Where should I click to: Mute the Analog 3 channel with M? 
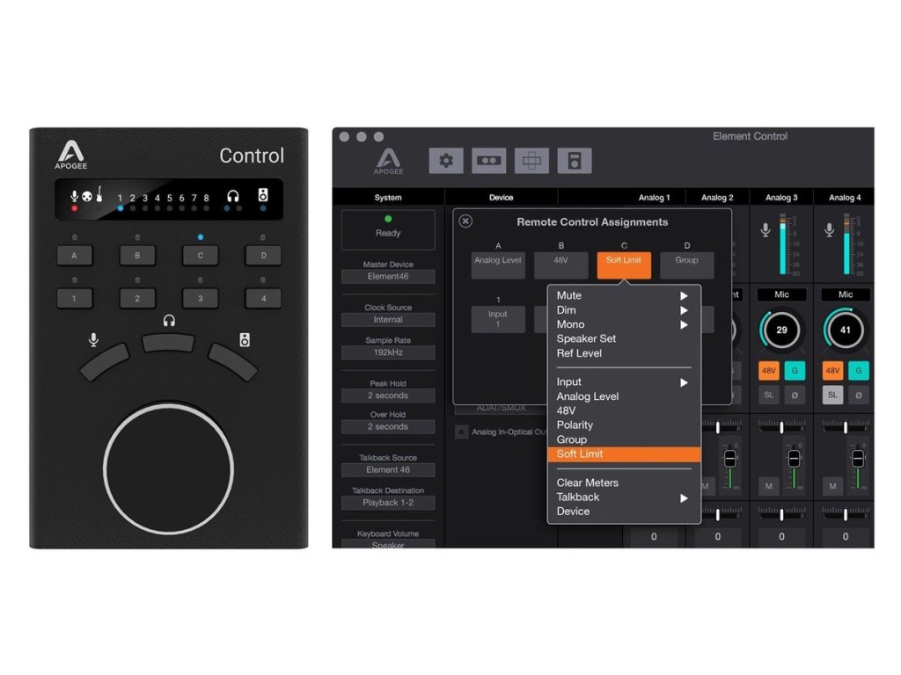point(768,486)
